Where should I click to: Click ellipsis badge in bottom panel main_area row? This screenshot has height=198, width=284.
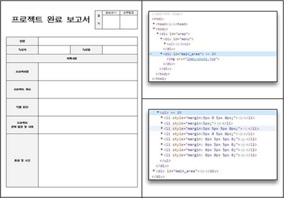click(202, 171)
